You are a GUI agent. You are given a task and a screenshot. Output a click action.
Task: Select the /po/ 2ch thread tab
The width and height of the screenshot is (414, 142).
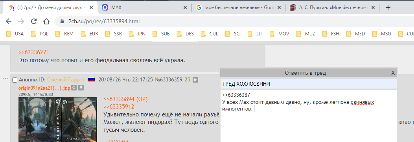point(50,7)
